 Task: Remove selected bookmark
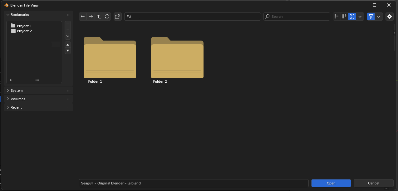(x=68, y=30)
